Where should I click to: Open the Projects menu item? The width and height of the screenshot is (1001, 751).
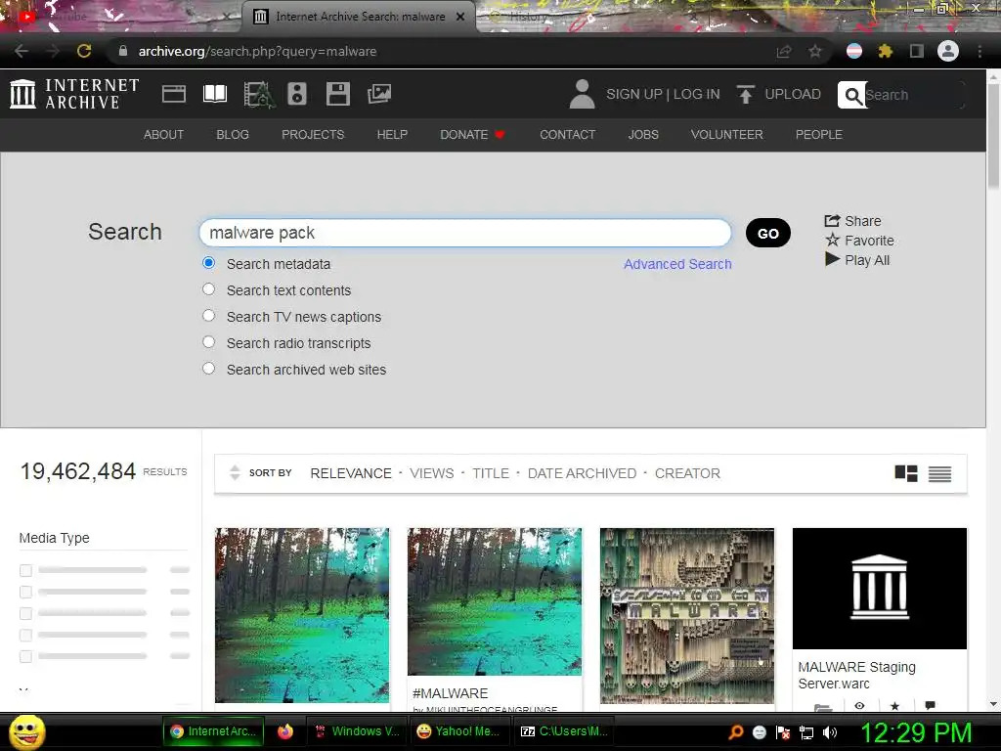313,135
